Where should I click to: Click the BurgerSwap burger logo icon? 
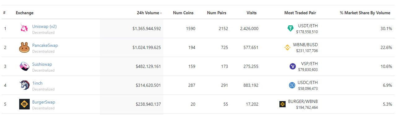tap(24, 104)
